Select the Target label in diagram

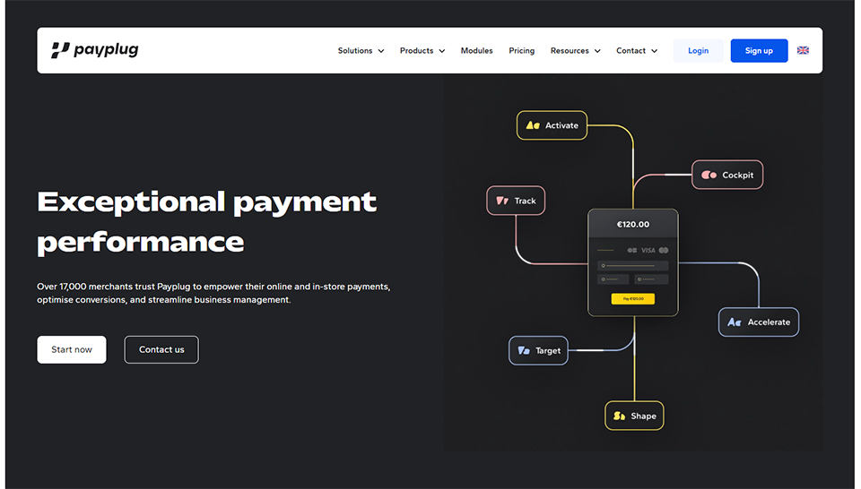(548, 350)
